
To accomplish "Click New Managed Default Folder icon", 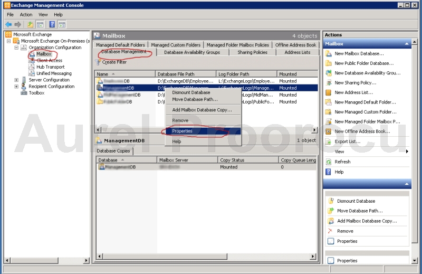I will 328,102.
